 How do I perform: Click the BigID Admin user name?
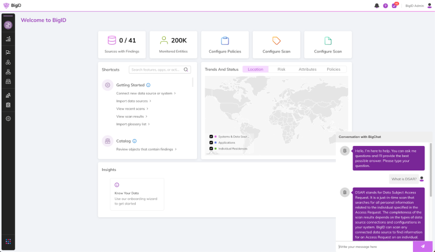415,6
